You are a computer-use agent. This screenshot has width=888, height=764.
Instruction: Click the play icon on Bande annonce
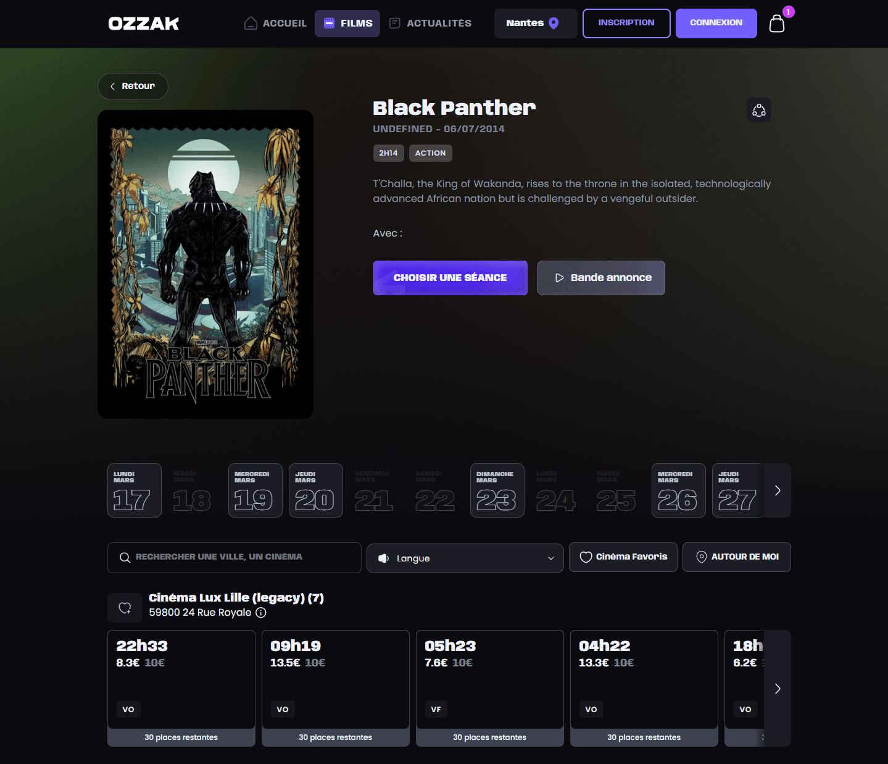pyautogui.click(x=560, y=278)
